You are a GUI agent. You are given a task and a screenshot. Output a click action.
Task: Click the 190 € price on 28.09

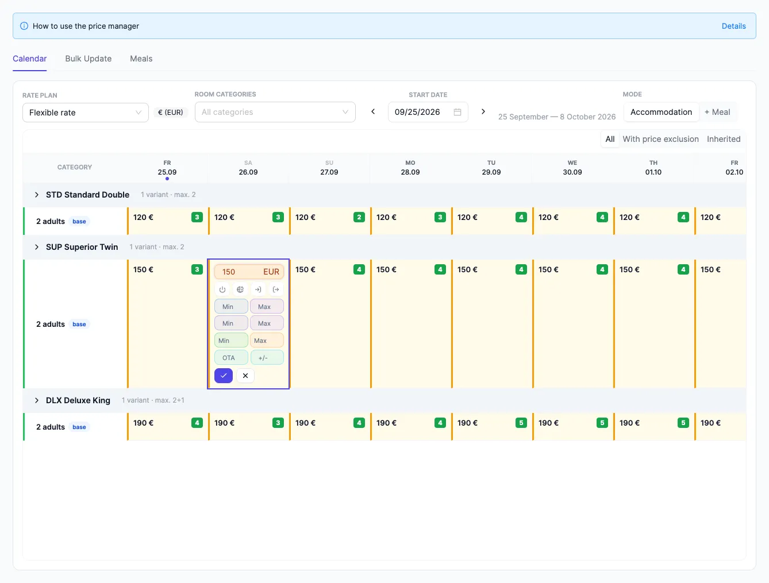pos(386,423)
